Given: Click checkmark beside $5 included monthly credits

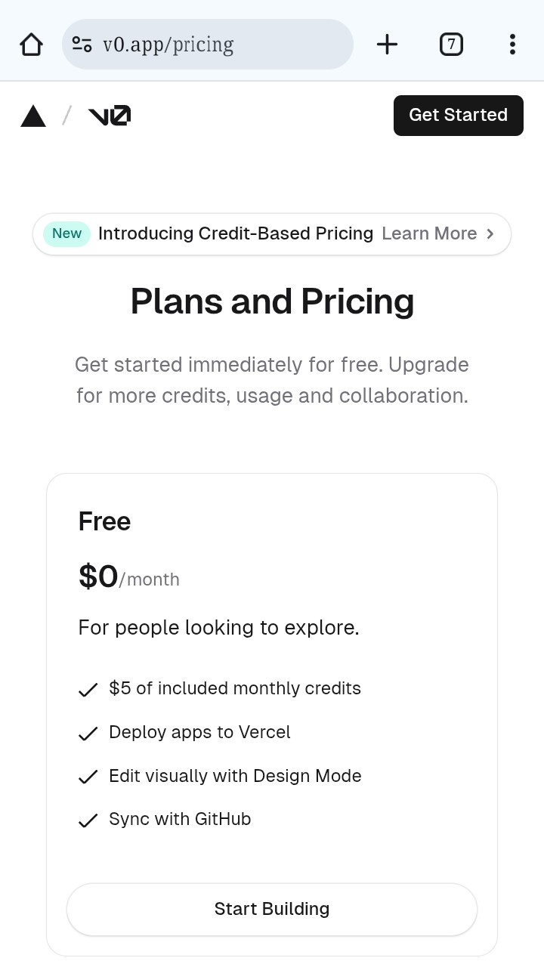Looking at the screenshot, I should coord(88,690).
